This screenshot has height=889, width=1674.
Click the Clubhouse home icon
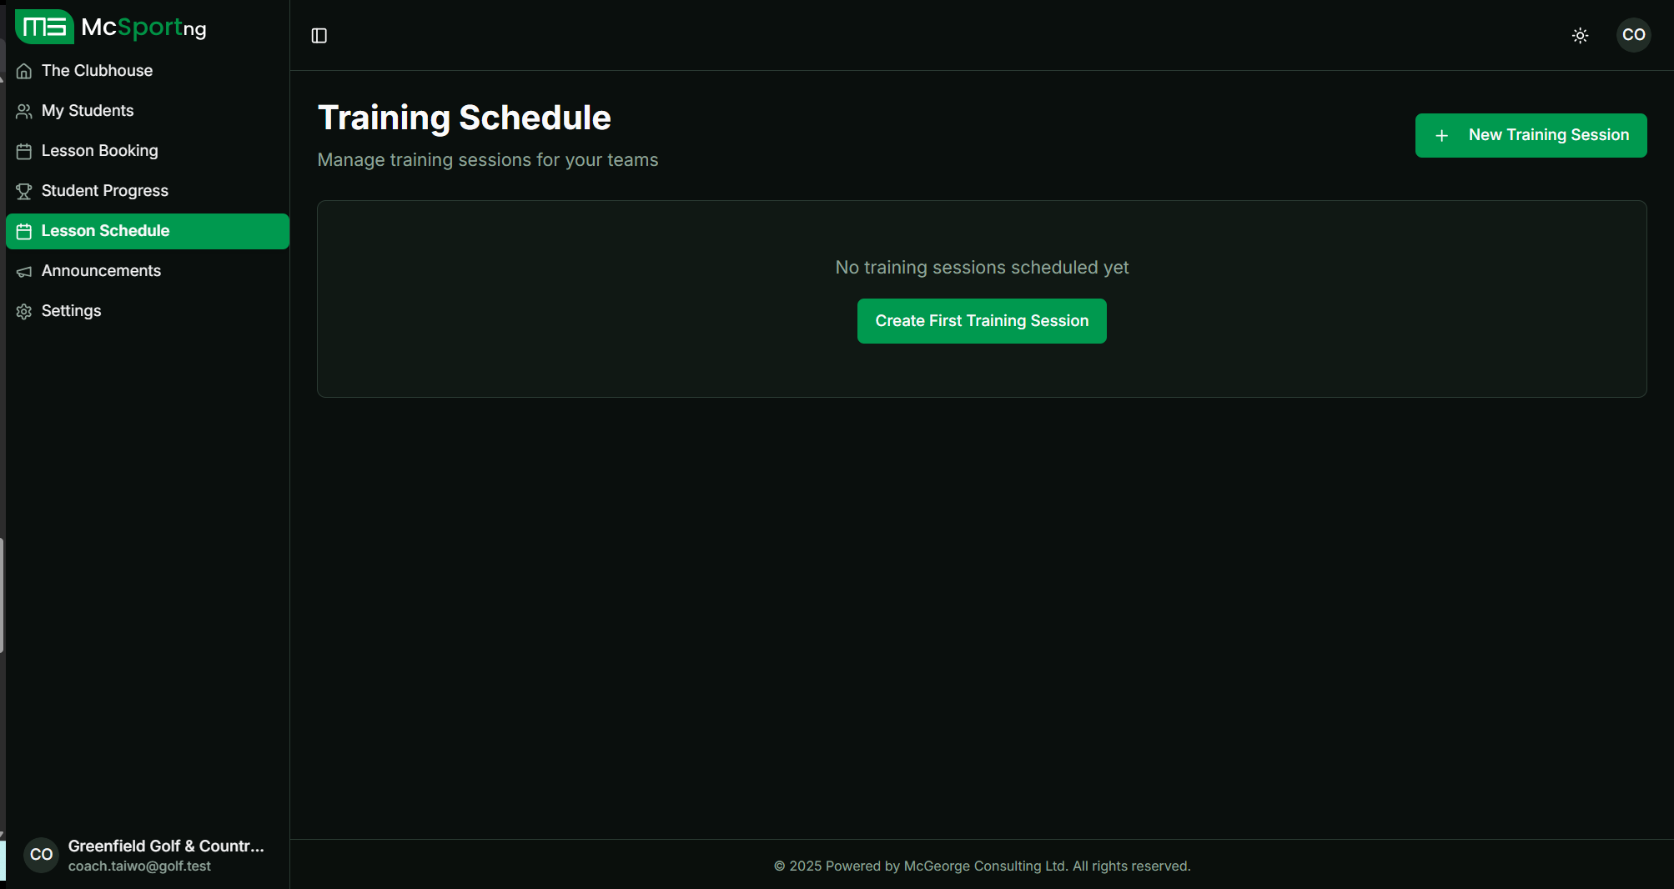click(23, 71)
